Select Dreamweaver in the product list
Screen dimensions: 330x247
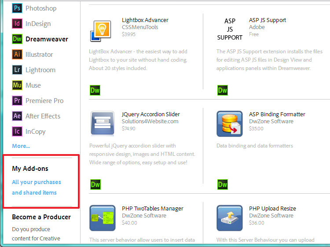(x=47, y=39)
